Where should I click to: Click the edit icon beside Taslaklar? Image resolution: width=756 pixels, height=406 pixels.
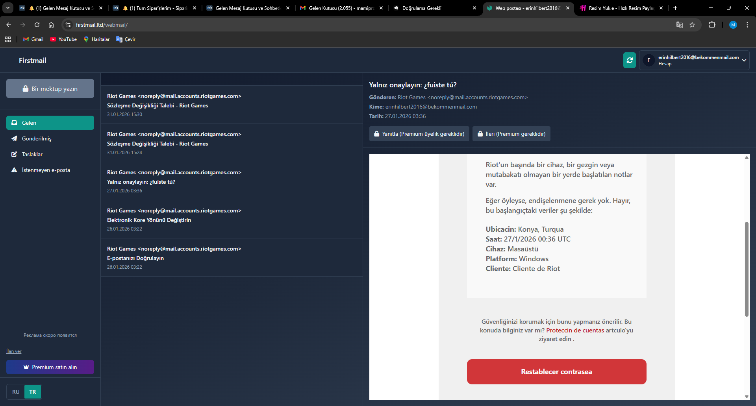pyautogui.click(x=14, y=154)
